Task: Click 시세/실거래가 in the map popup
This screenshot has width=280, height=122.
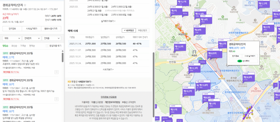Action: pos(250,56)
